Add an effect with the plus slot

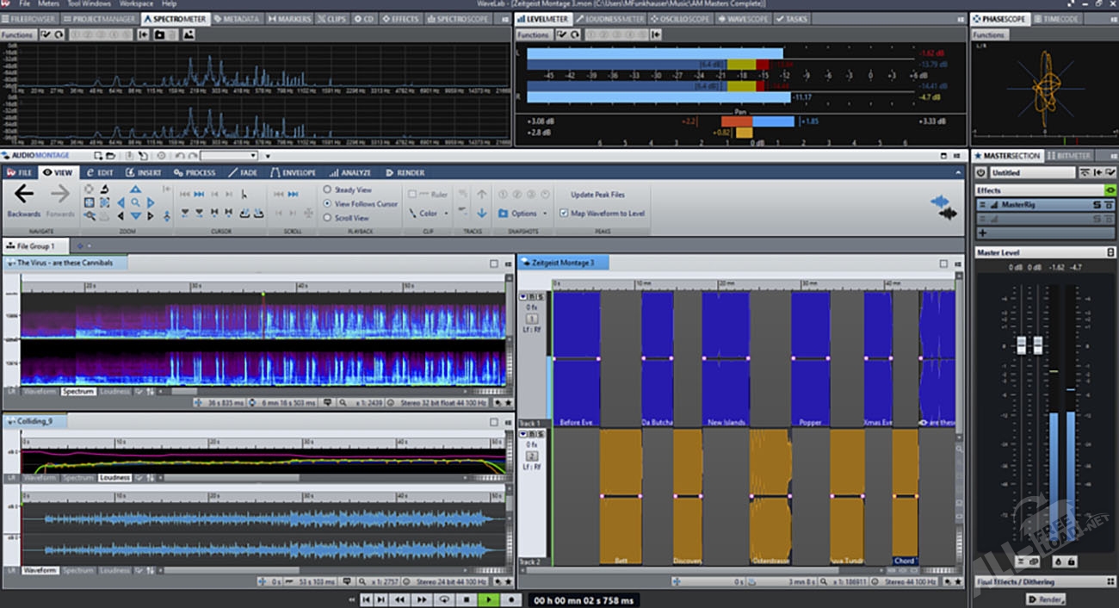(x=983, y=233)
